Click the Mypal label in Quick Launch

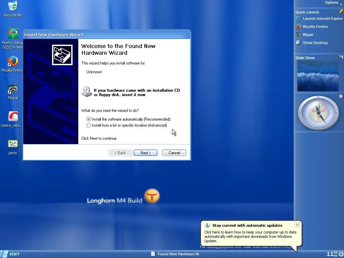(308, 35)
